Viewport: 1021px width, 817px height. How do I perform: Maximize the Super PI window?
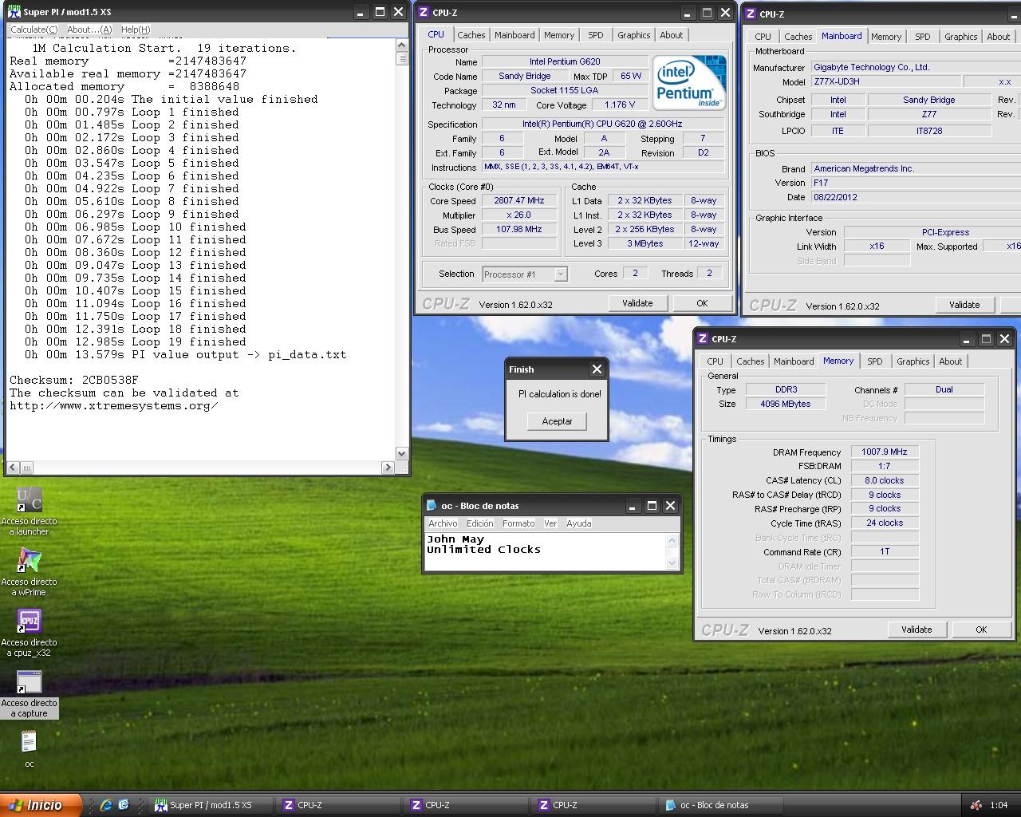[x=380, y=12]
